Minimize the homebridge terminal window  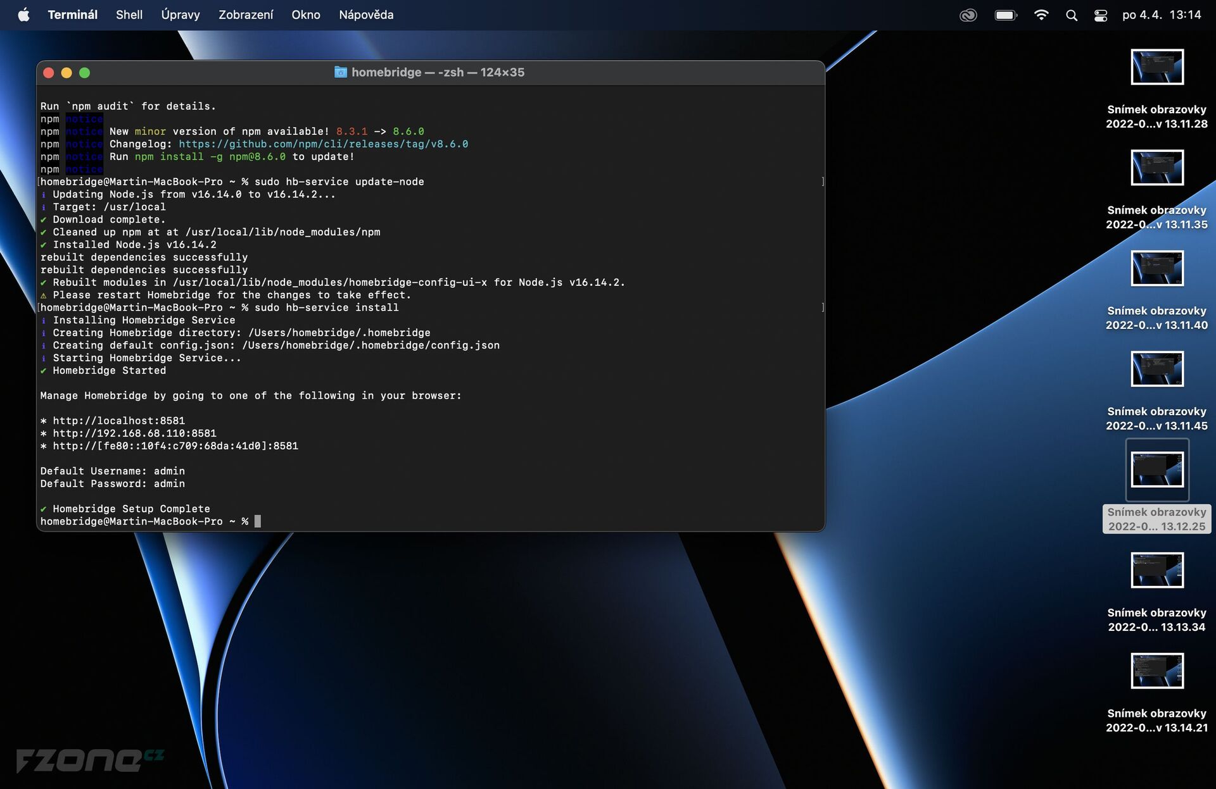[x=66, y=73]
